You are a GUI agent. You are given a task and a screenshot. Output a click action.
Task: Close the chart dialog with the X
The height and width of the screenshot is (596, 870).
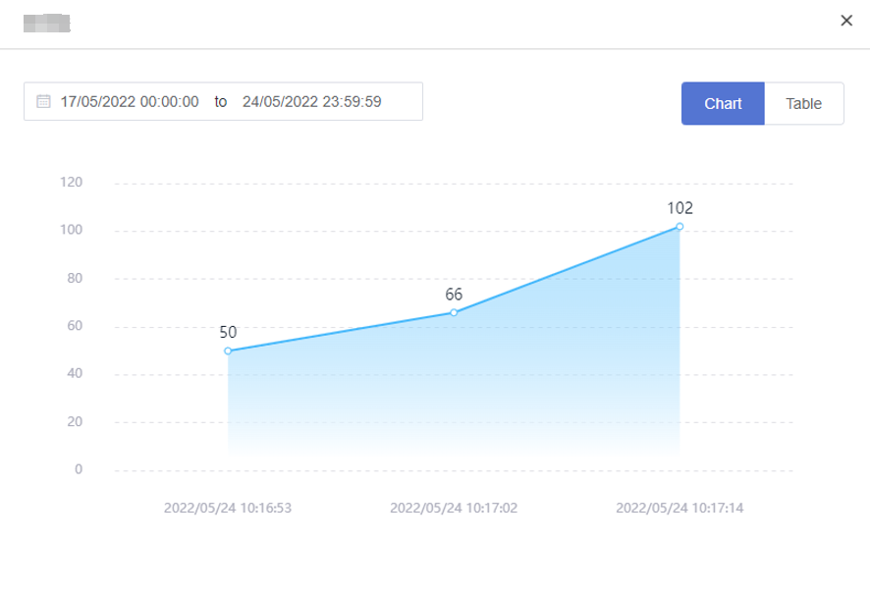846,21
